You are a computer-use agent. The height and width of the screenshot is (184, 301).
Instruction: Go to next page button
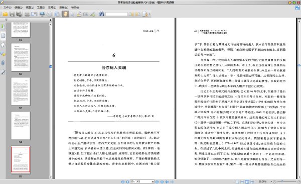[157, 181]
